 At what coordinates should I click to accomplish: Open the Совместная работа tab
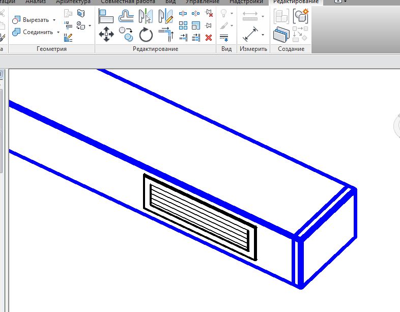[x=128, y=2]
